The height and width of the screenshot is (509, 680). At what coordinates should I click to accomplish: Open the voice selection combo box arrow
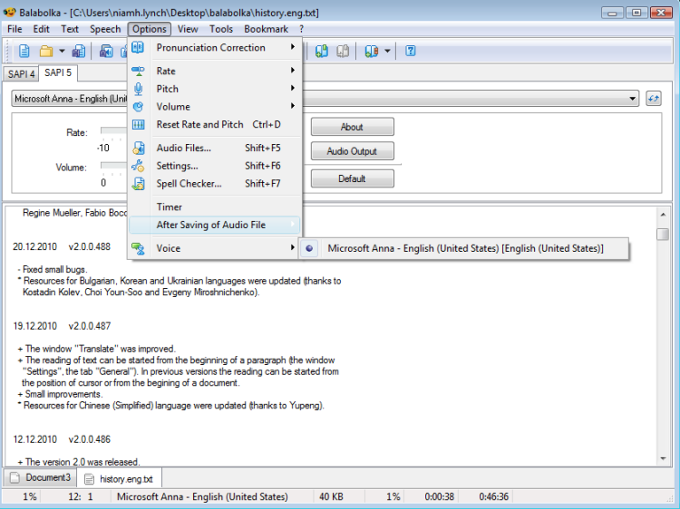pos(633,99)
